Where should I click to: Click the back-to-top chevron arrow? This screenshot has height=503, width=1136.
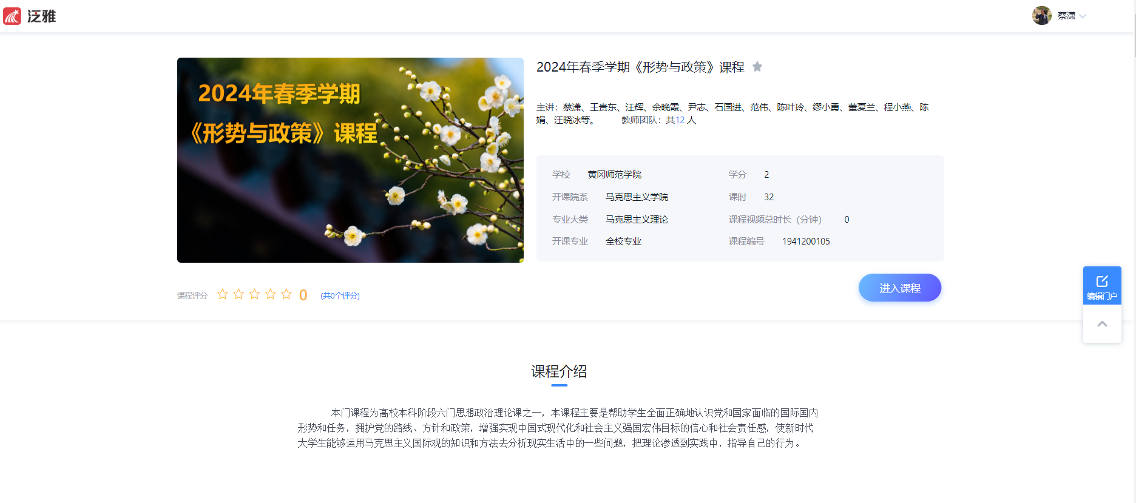(x=1102, y=324)
